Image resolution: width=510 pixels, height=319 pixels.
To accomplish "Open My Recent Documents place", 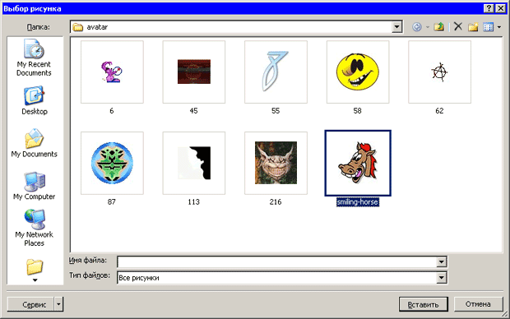I will 35,58.
